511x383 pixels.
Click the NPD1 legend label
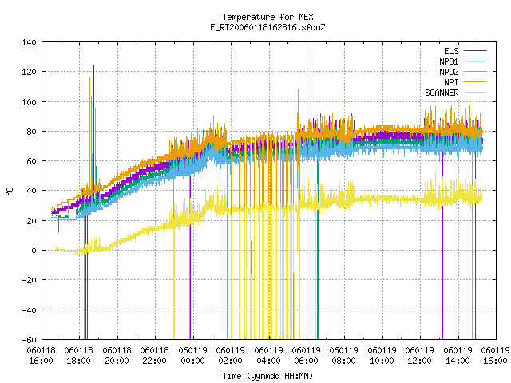[x=449, y=61]
